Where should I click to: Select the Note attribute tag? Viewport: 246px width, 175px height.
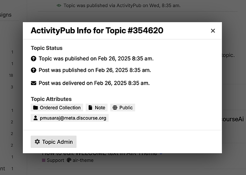click(97, 107)
